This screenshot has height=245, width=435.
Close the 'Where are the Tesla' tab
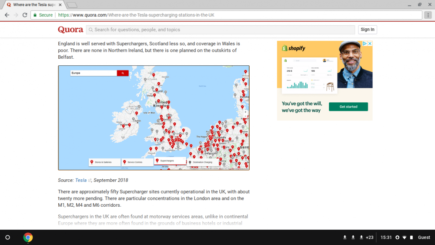tap(60, 5)
